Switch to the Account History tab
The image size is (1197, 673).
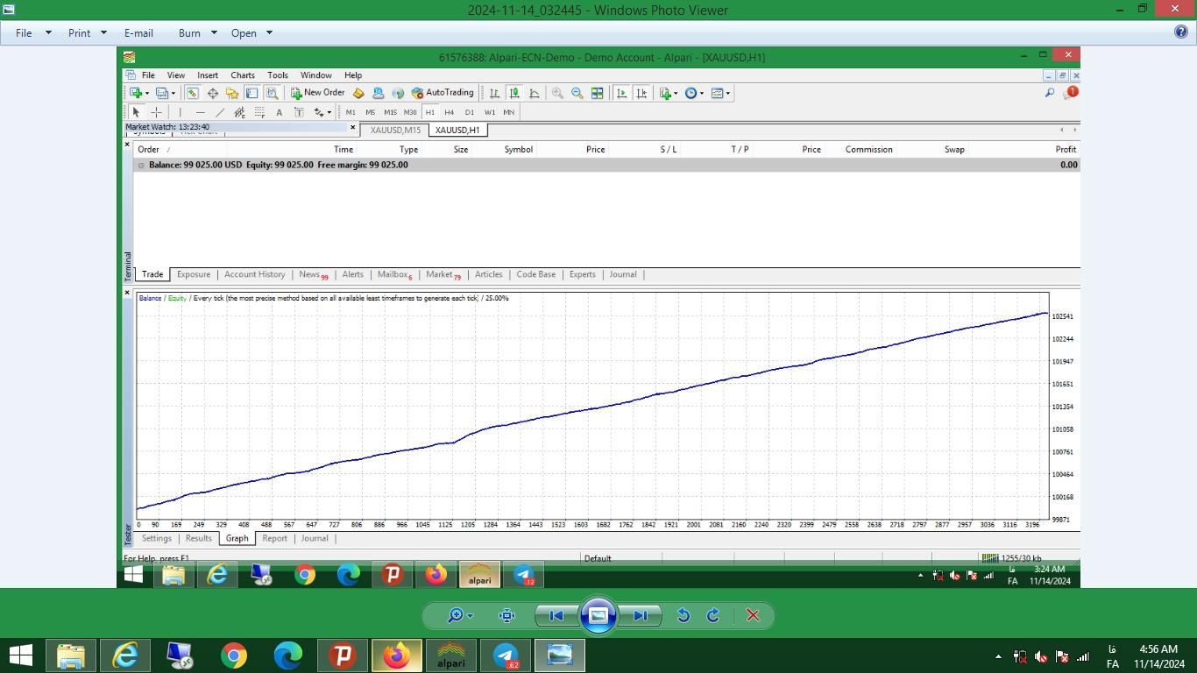coord(254,274)
